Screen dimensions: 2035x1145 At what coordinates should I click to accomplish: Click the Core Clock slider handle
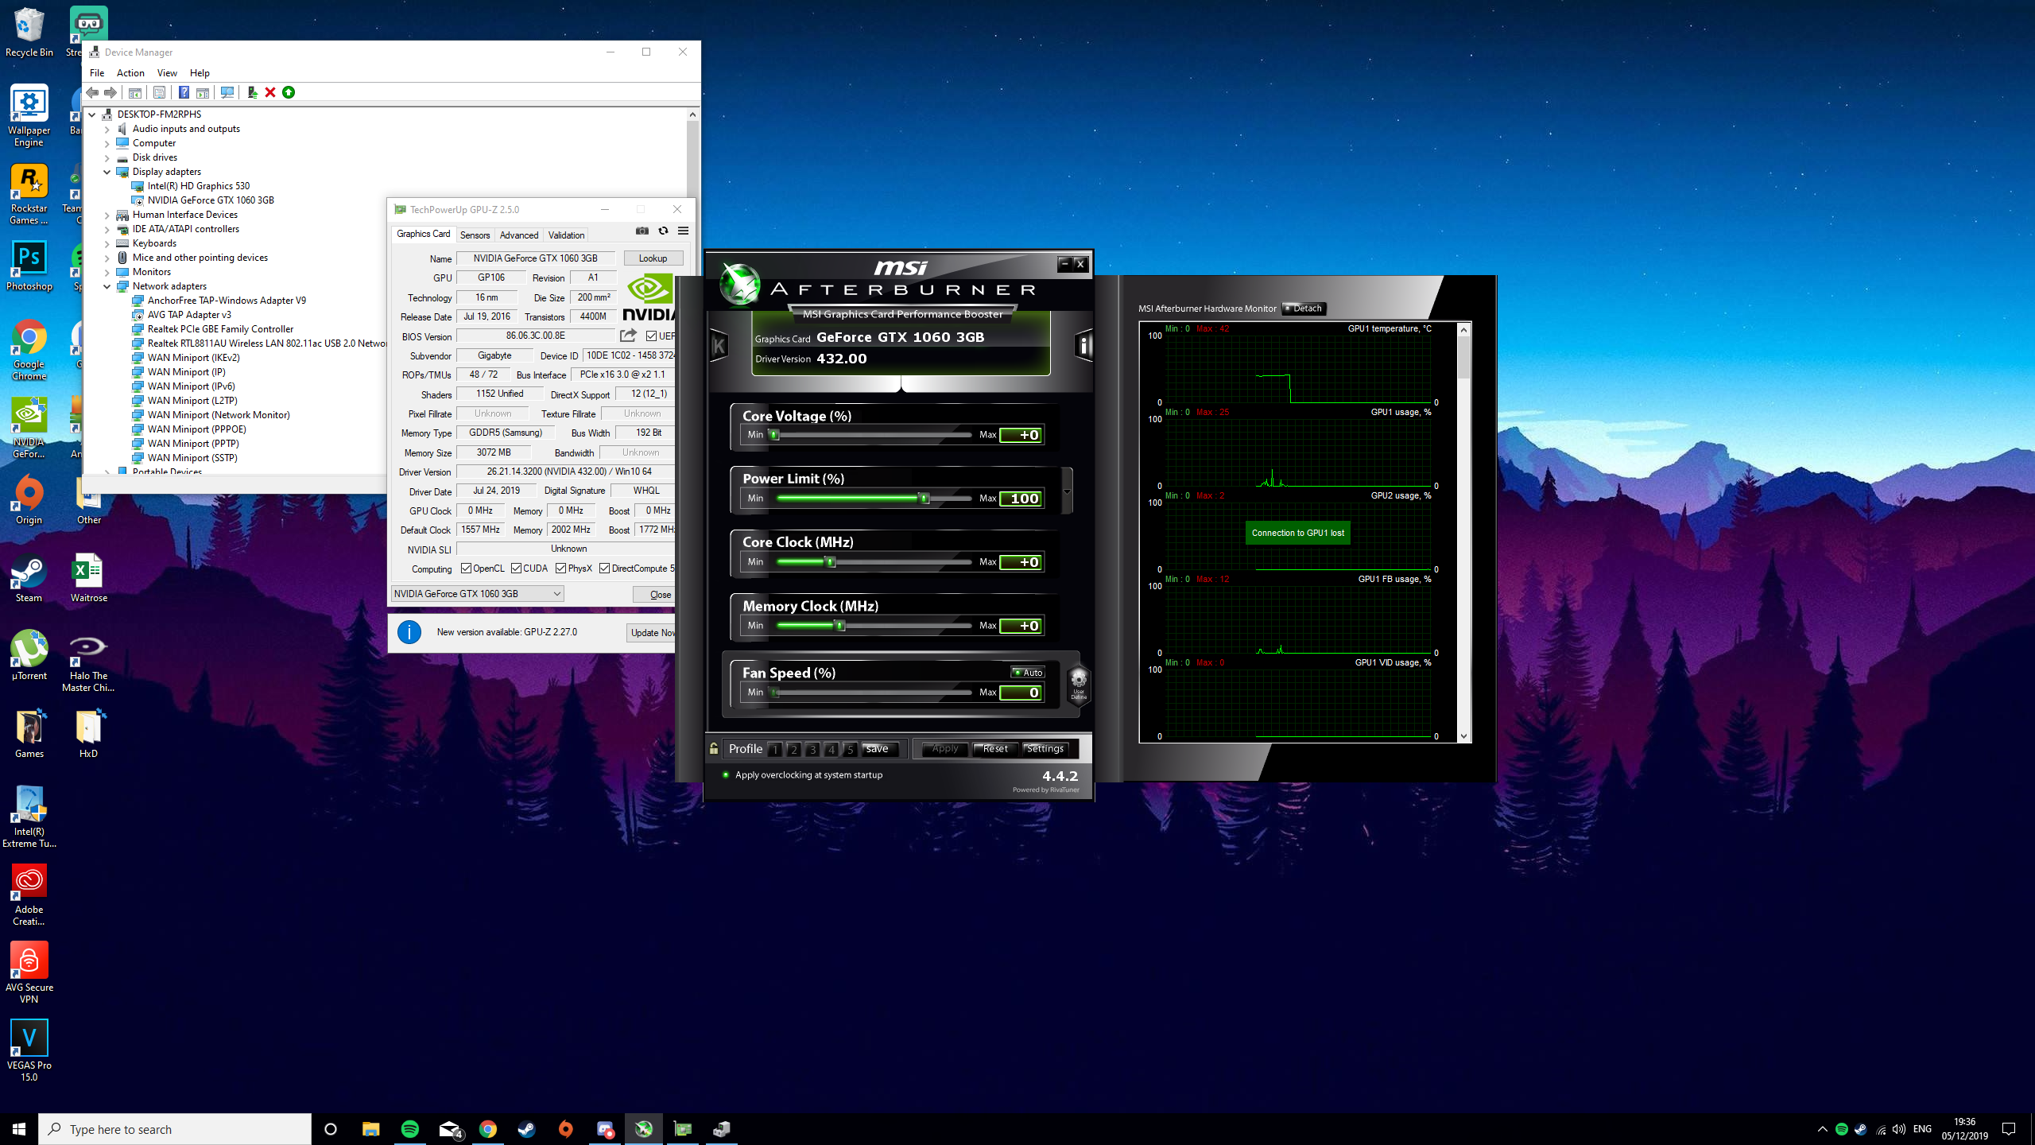(x=831, y=562)
